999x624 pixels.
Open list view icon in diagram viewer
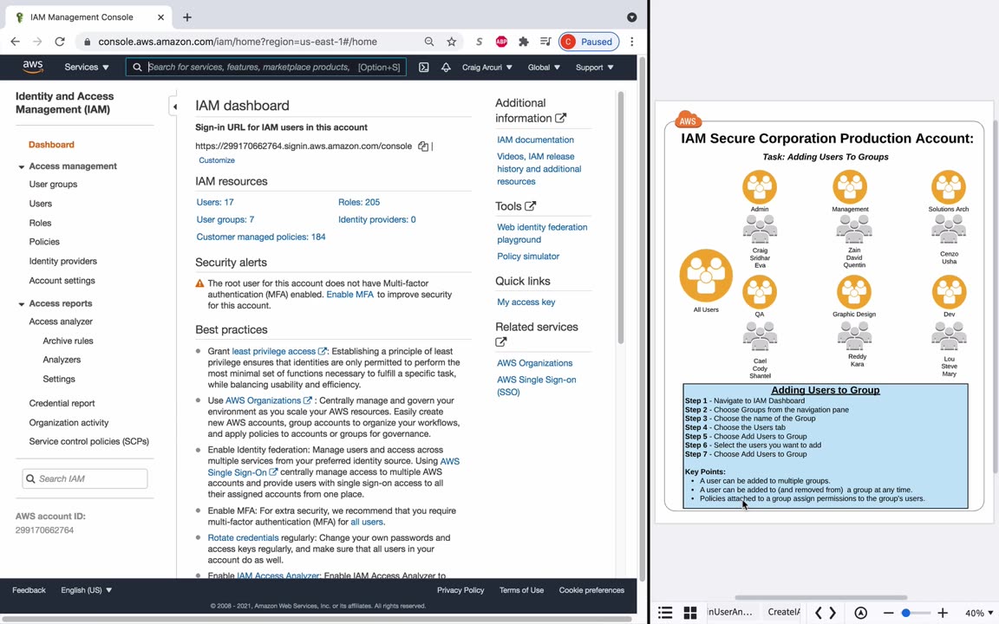point(665,613)
